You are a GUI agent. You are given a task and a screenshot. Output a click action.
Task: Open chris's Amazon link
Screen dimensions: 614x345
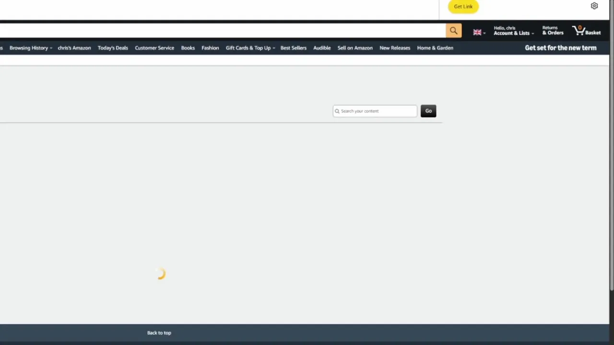point(74,48)
